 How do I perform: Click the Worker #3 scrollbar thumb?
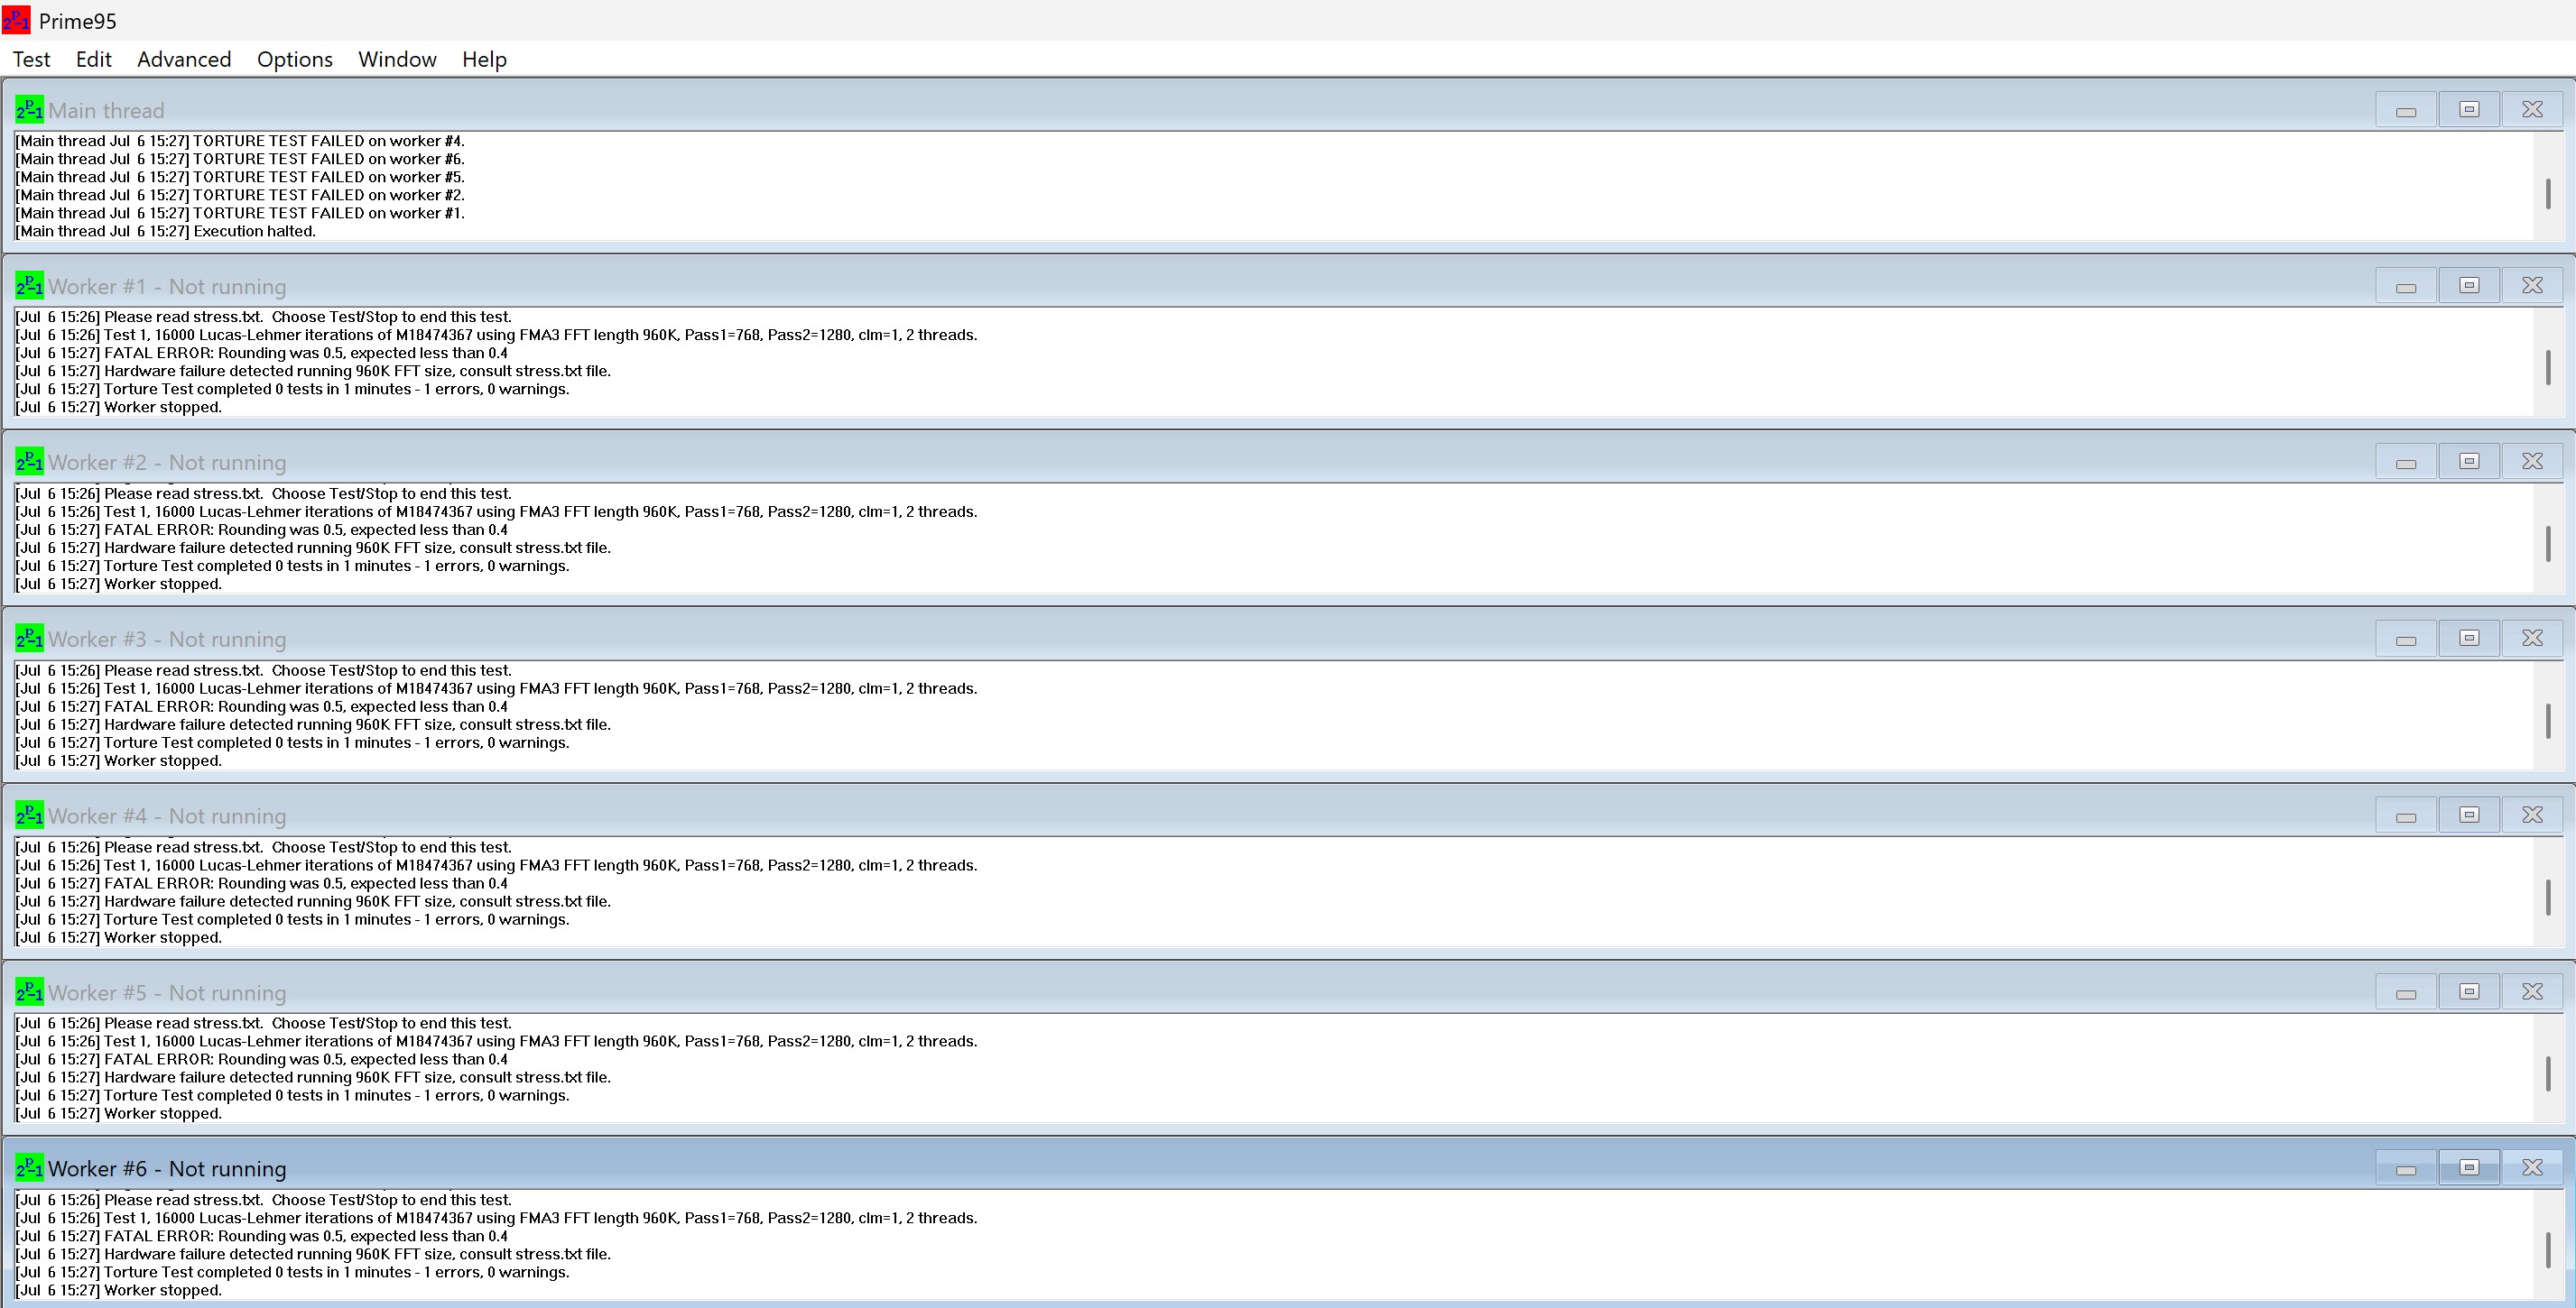tap(2548, 721)
